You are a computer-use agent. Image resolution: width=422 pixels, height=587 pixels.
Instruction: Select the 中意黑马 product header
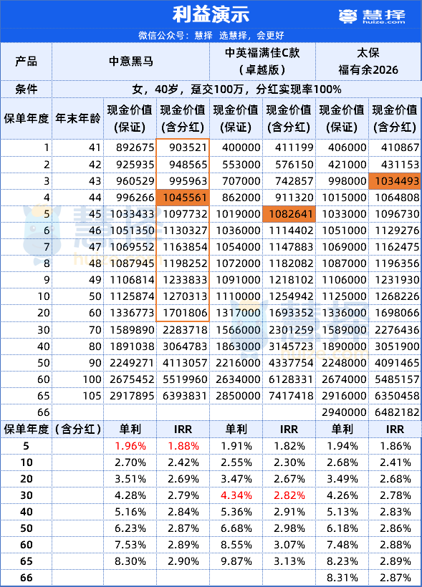pos(131,62)
